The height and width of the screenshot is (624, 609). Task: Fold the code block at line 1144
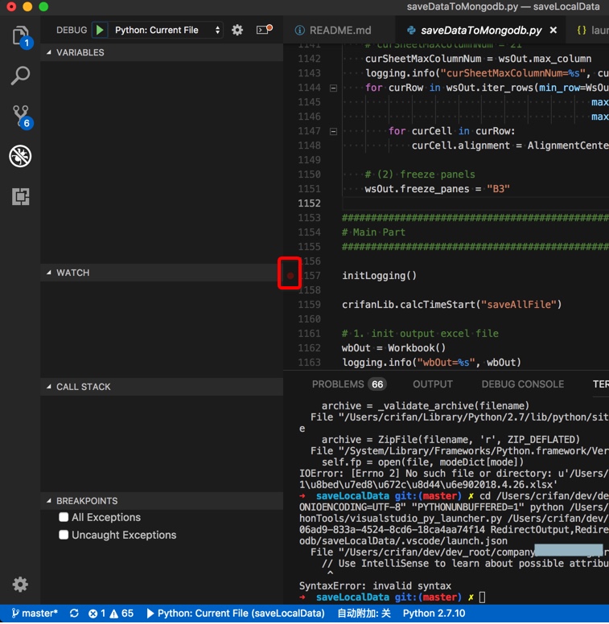click(x=333, y=88)
